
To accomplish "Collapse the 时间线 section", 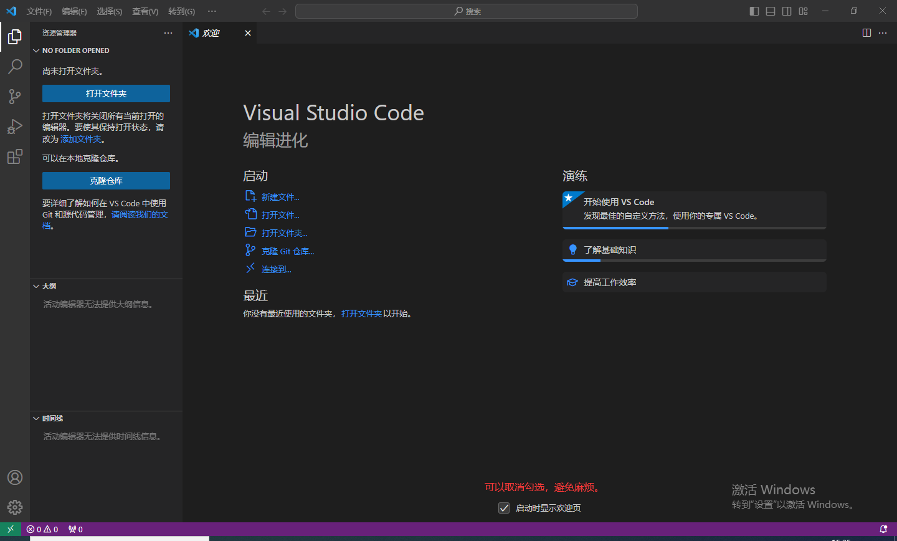I will [106, 418].
